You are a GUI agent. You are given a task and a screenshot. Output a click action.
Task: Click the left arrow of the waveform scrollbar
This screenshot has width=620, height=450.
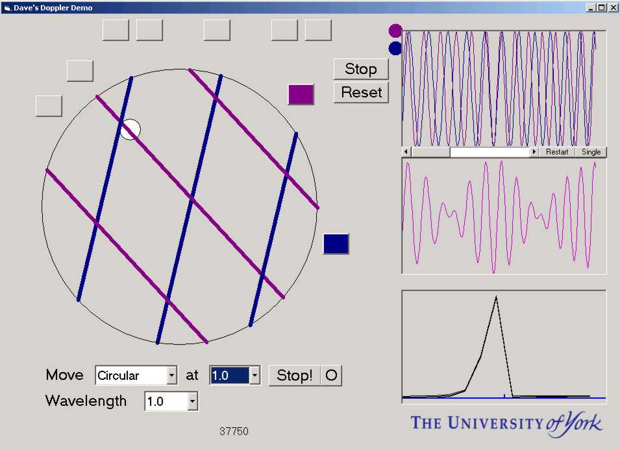[406, 152]
